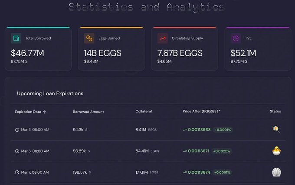Click the Total Borrowed wallet icon
The image size is (295, 185).
tap(16, 38)
